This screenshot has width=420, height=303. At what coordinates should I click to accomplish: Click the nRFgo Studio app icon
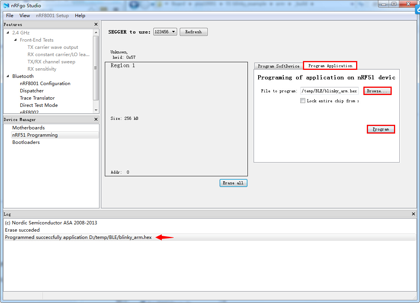pos(6,5)
